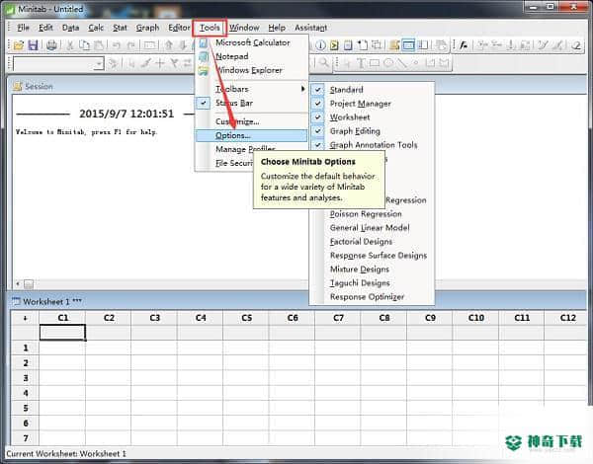Click the Show Project Manager icon
This screenshot has height=464, width=593.
point(423,45)
